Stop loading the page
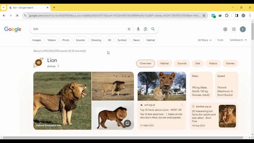The width and height of the screenshot is (254, 143). pyautogui.click(x=17, y=16)
